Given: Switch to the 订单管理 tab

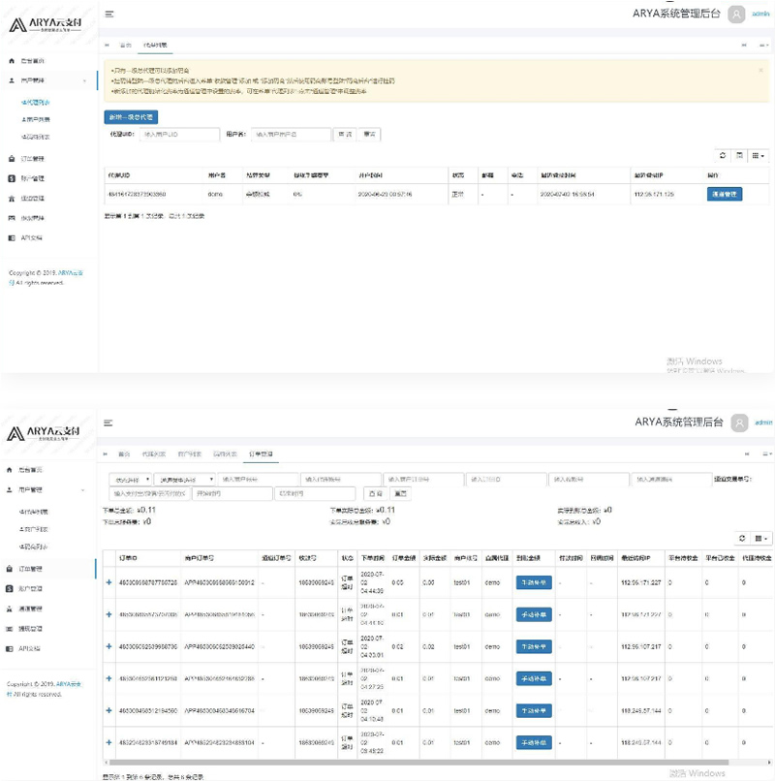Looking at the screenshot, I should 260,454.
